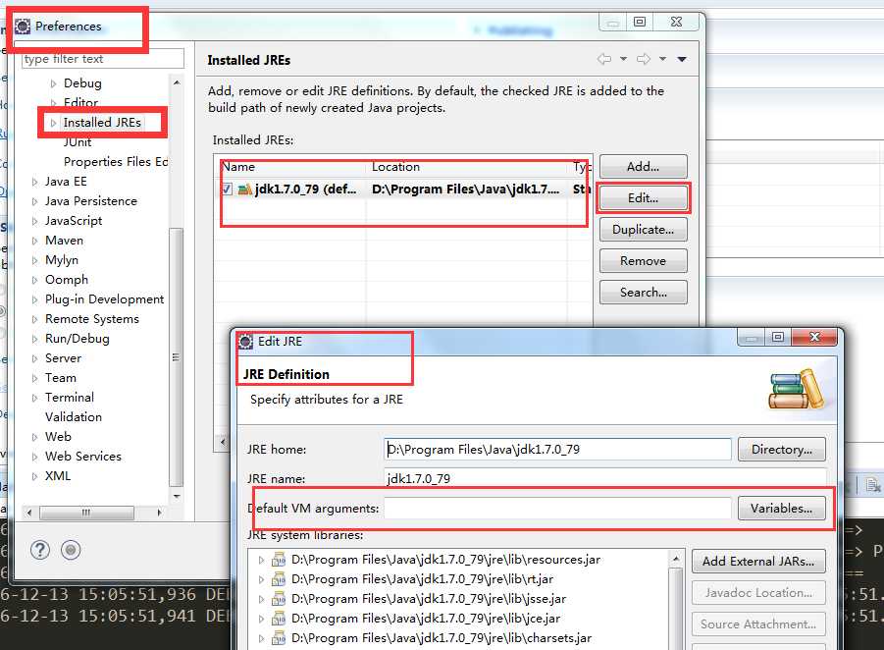
Task: Click the Add... button for JREs
Action: point(644,167)
